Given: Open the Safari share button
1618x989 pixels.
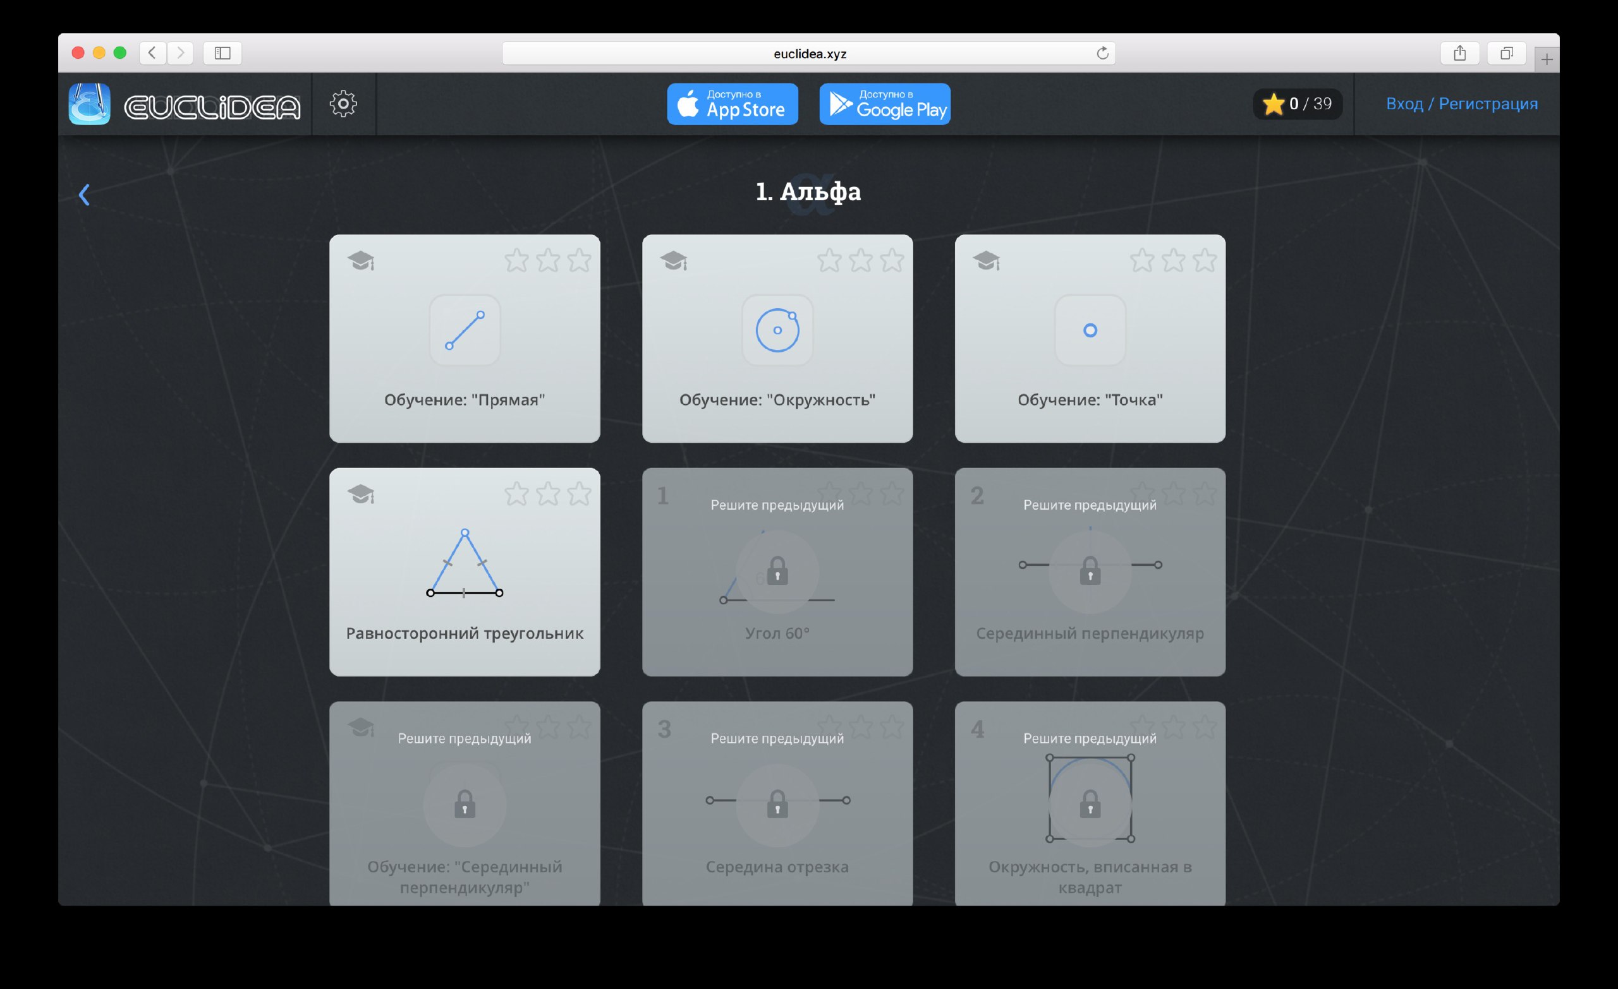Looking at the screenshot, I should (x=1459, y=52).
